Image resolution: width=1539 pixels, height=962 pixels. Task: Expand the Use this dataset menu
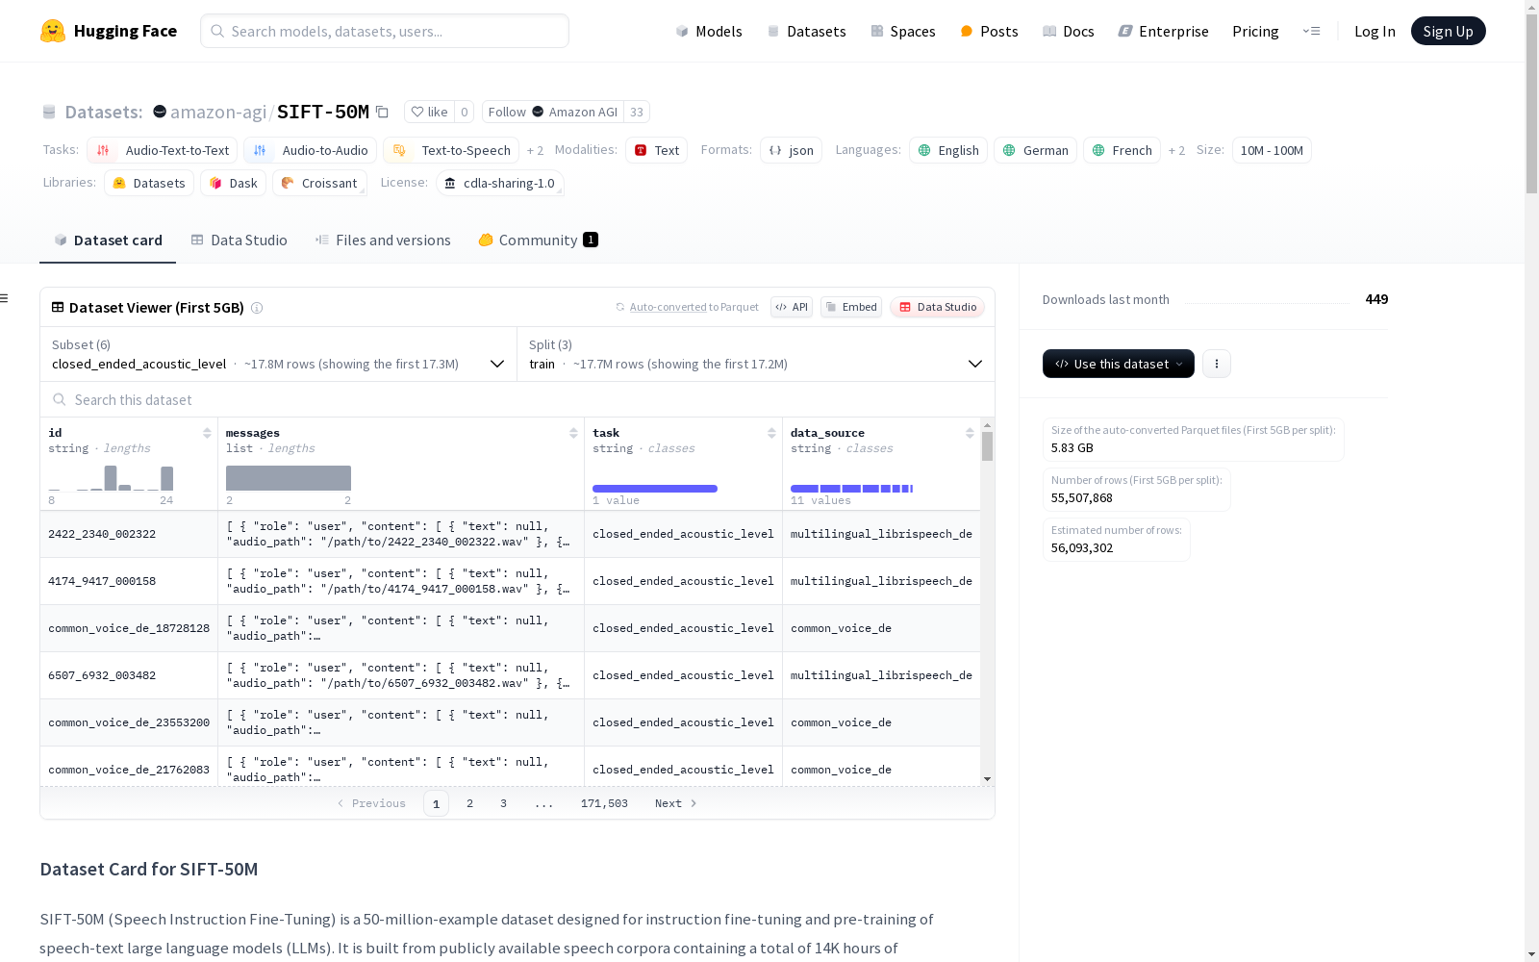[x=1119, y=364]
